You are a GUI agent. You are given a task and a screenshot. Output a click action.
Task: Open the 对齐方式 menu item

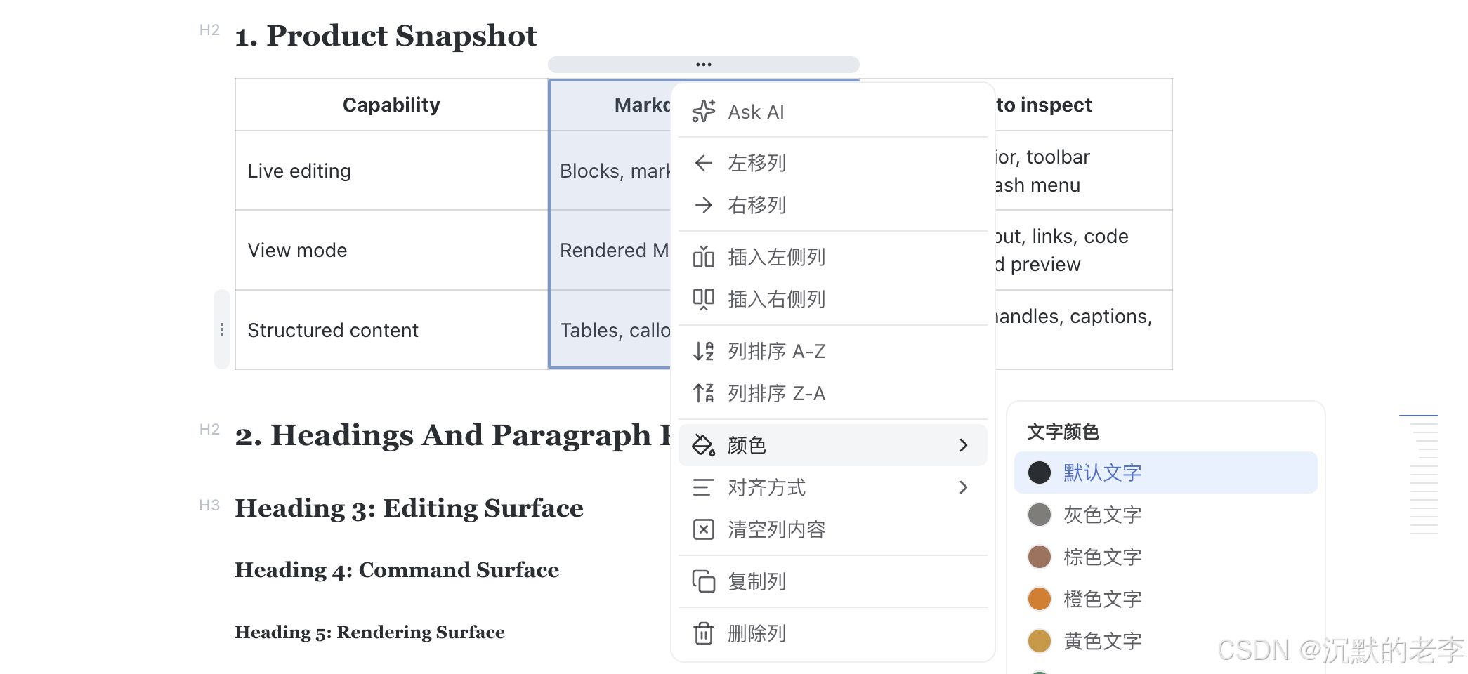pos(833,487)
